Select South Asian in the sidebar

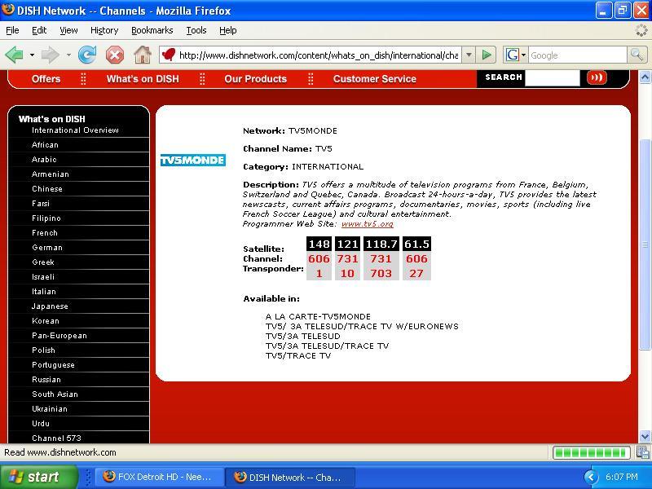(55, 394)
